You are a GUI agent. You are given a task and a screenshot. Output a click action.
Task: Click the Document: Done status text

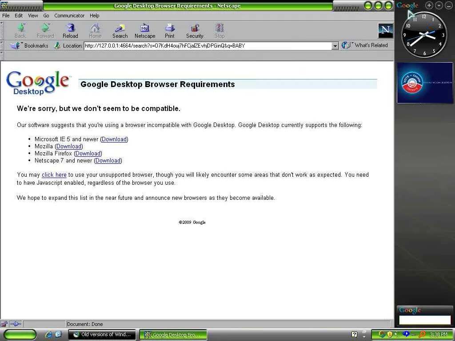pyautogui.click(x=85, y=324)
